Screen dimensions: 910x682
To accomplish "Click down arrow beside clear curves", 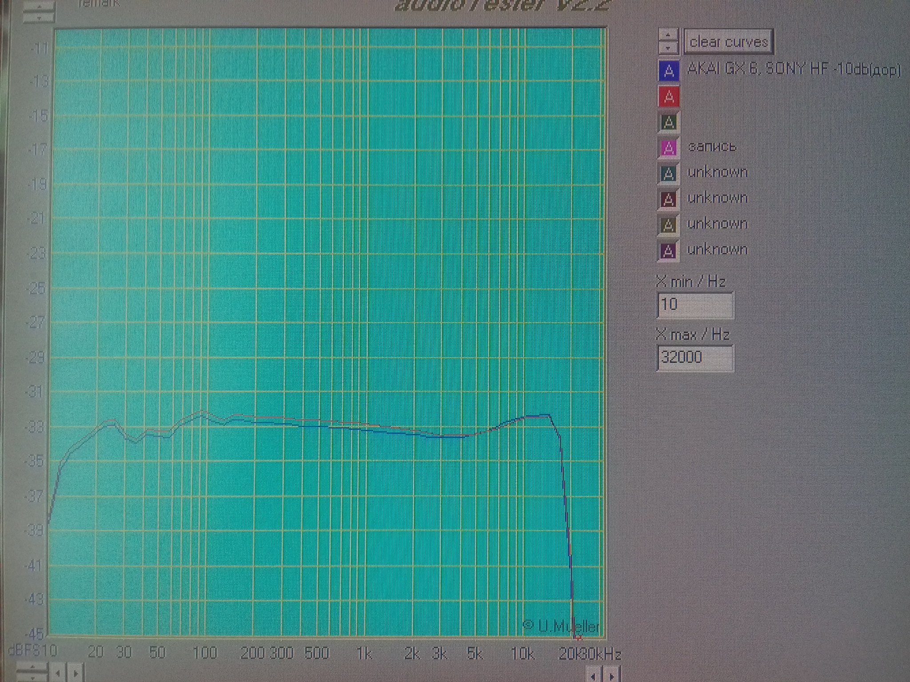I will tap(668, 48).
